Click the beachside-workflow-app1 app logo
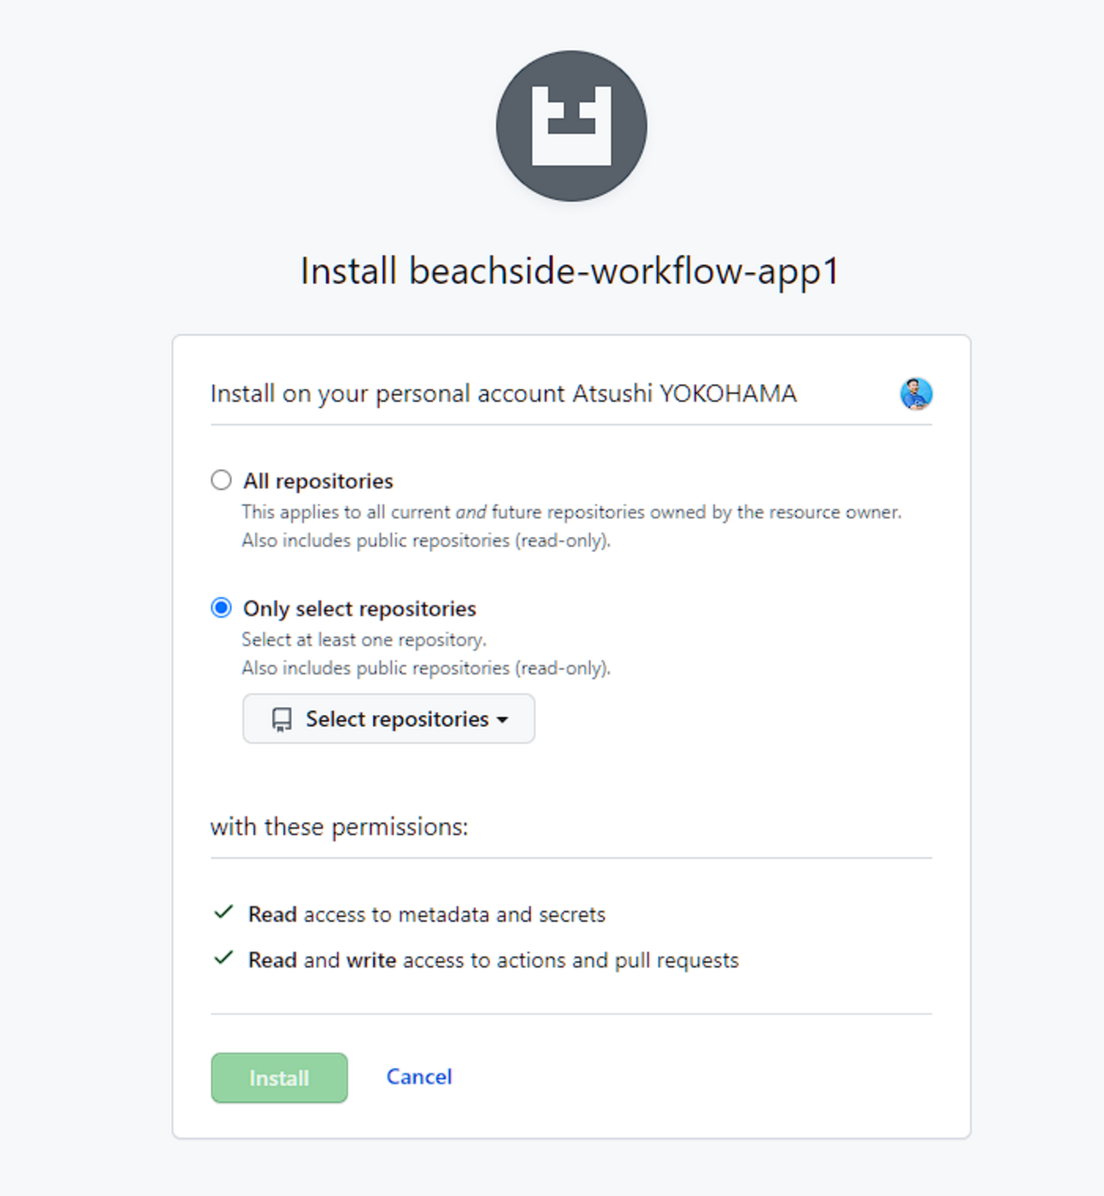Screen dimensions: 1104x1196 coord(572,125)
